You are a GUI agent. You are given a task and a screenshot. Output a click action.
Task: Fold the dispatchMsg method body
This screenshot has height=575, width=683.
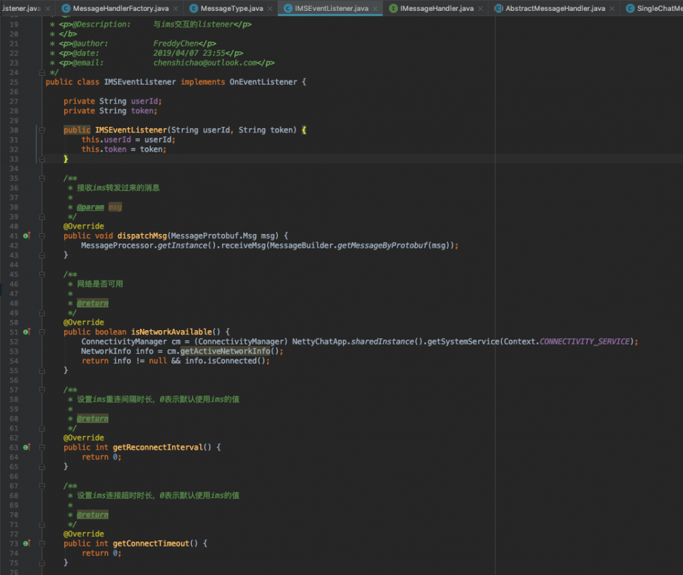pyautogui.click(x=42, y=235)
